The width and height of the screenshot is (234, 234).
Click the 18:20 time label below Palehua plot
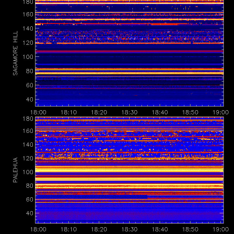coord(99,229)
